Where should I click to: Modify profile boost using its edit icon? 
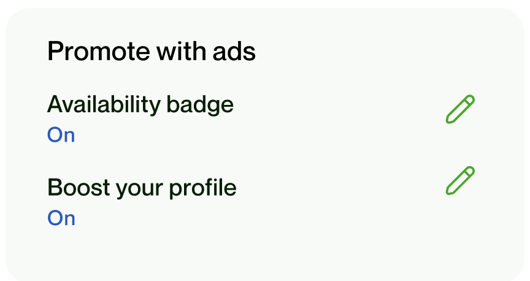(x=460, y=180)
